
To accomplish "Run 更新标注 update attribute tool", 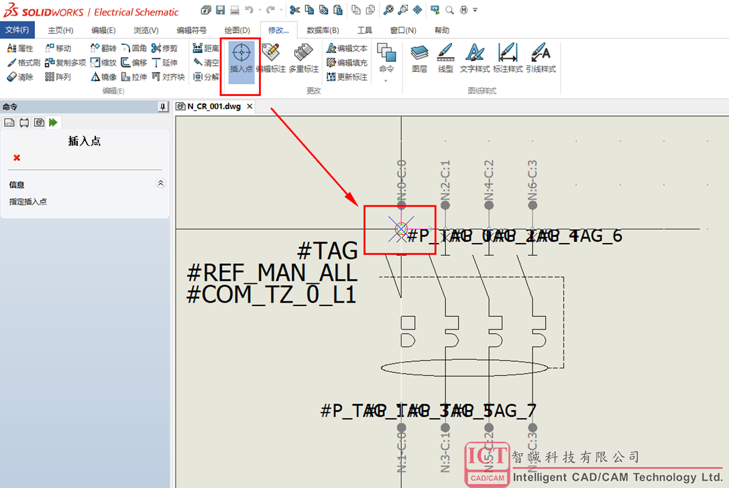I will tap(347, 77).
